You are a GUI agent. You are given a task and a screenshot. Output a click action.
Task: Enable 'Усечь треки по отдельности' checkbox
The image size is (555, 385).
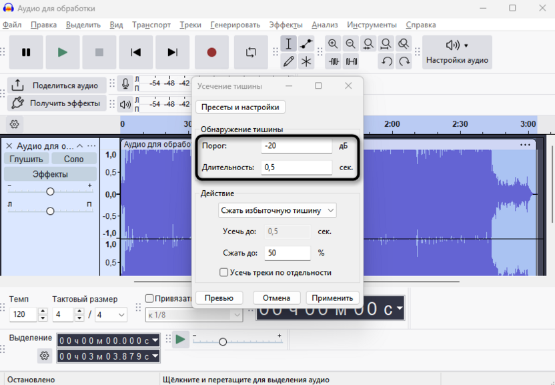tap(224, 272)
